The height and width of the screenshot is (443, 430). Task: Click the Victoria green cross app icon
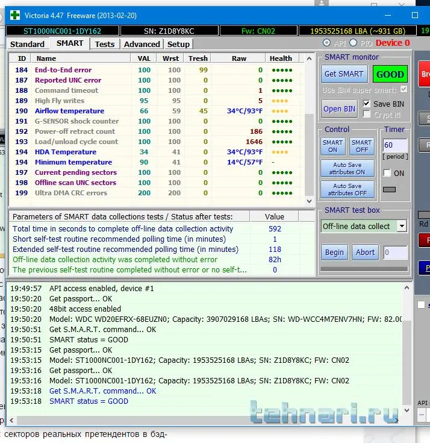(x=15, y=15)
